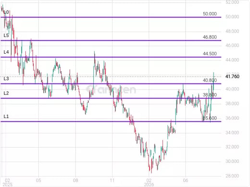Click the L5 level label

click(x=6, y=35)
